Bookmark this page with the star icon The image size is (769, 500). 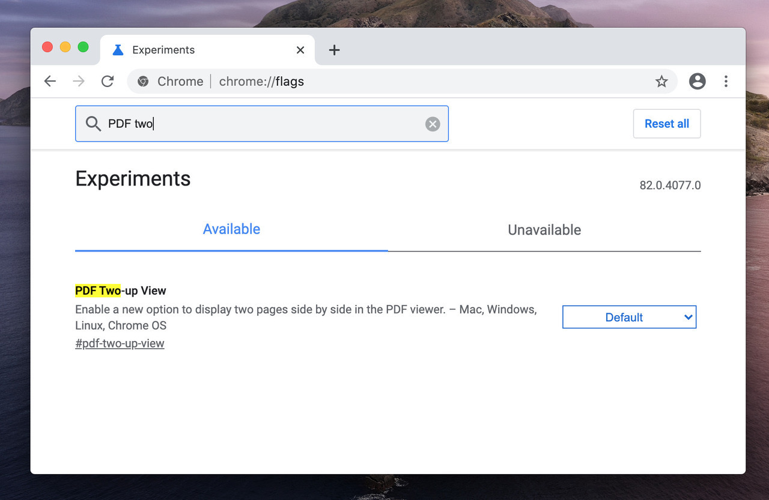[x=661, y=82]
